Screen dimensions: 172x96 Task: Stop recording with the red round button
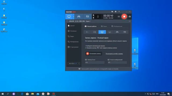(x=124, y=17)
